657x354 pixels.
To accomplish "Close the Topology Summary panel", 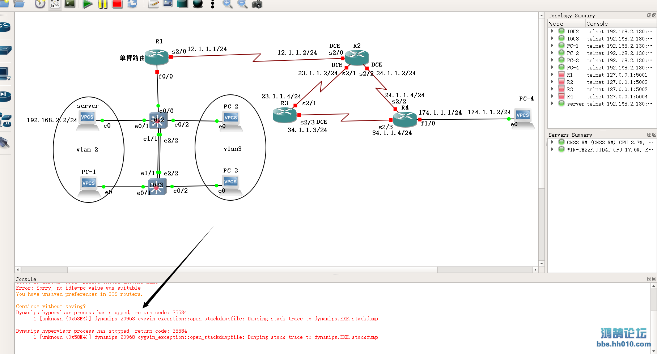I will point(654,16).
